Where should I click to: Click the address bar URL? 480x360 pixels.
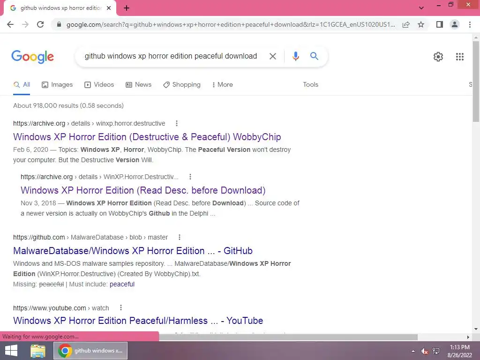pos(230,24)
